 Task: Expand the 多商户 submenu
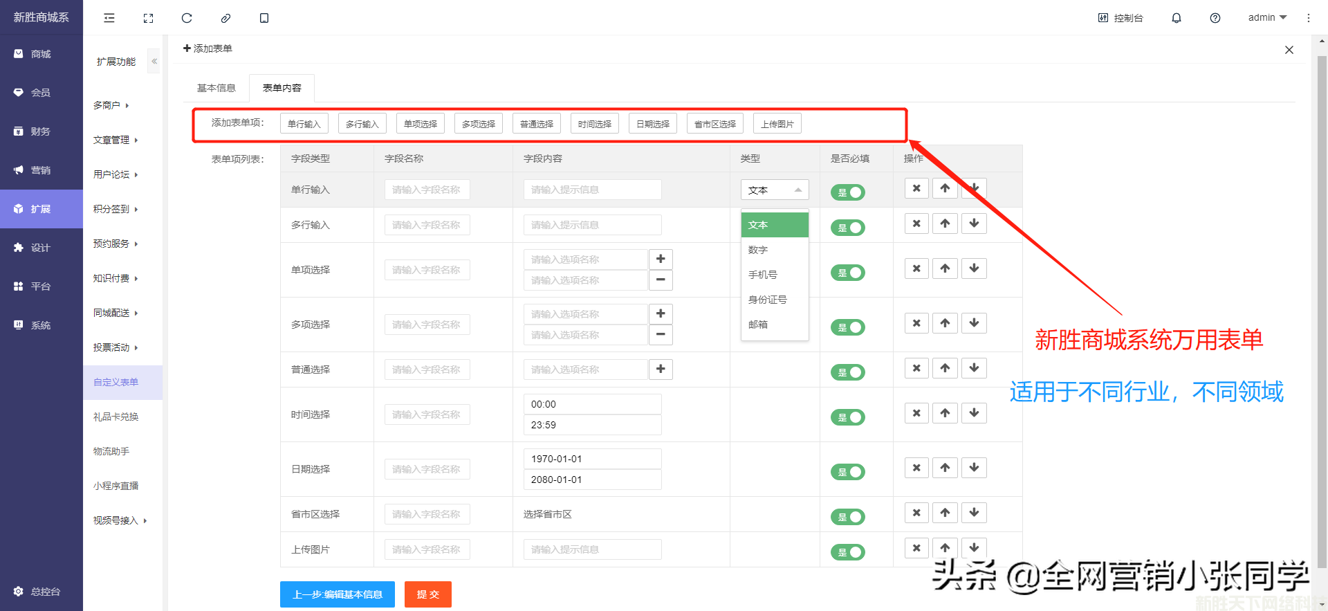[111, 105]
